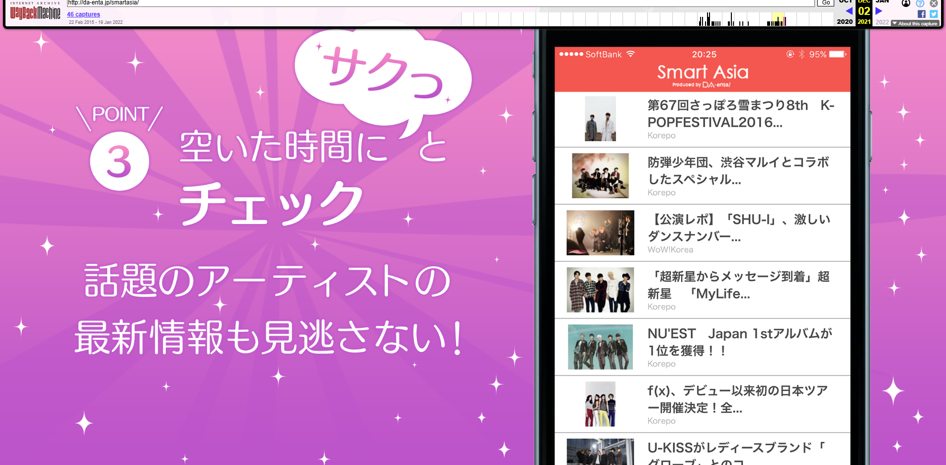946x465 pixels.
Task: Open the 46 captures link
Action: click(x=83, y=14)
